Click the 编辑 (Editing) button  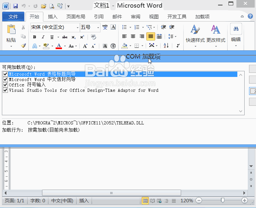[236, 35]
